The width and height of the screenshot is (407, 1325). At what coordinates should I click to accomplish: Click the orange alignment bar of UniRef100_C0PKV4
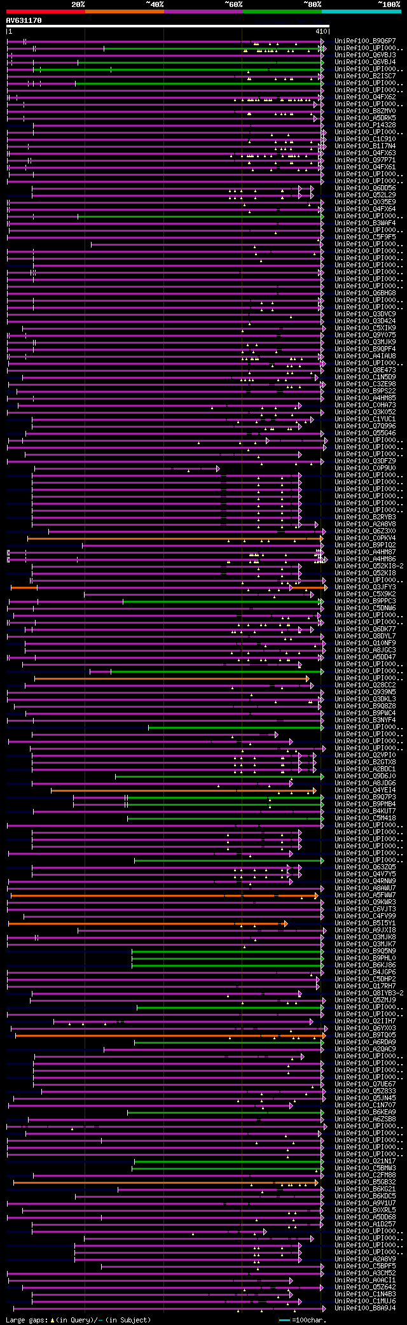[175, 538]
